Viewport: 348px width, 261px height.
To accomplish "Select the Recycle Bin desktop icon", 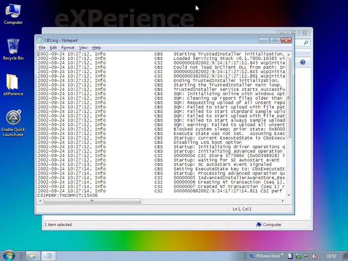I will pos(13,50).
